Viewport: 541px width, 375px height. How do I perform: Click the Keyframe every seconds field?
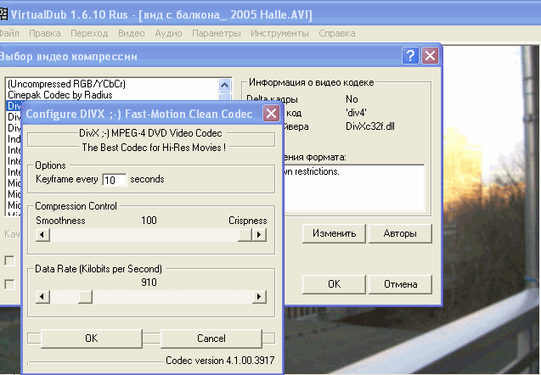click(114, 180)
